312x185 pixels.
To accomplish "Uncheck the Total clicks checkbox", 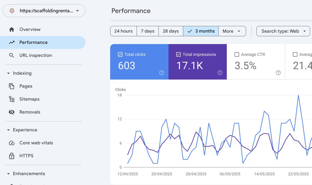I will tap(120, 54).
